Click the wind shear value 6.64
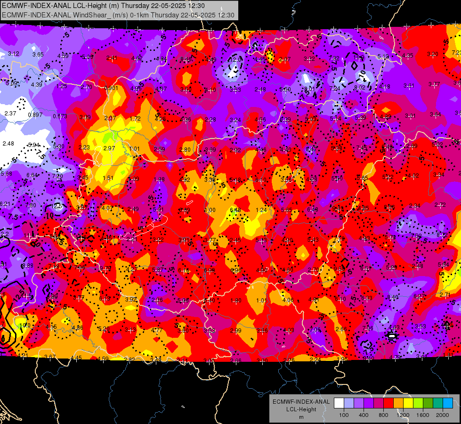 tap(32, 175)
